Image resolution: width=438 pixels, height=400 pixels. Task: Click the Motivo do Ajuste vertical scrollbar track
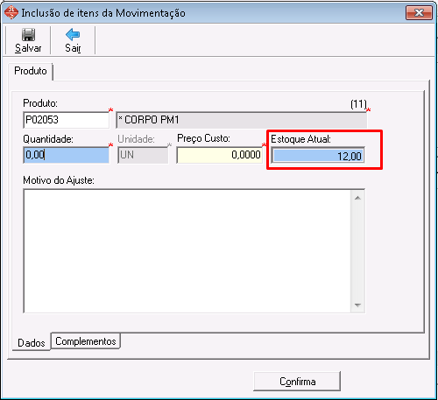click(357, 251)
